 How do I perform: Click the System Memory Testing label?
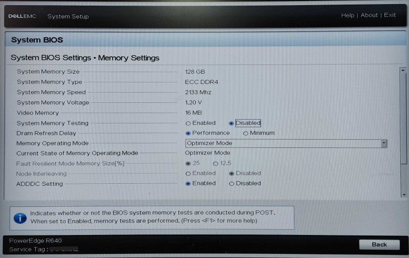[53, 123]
